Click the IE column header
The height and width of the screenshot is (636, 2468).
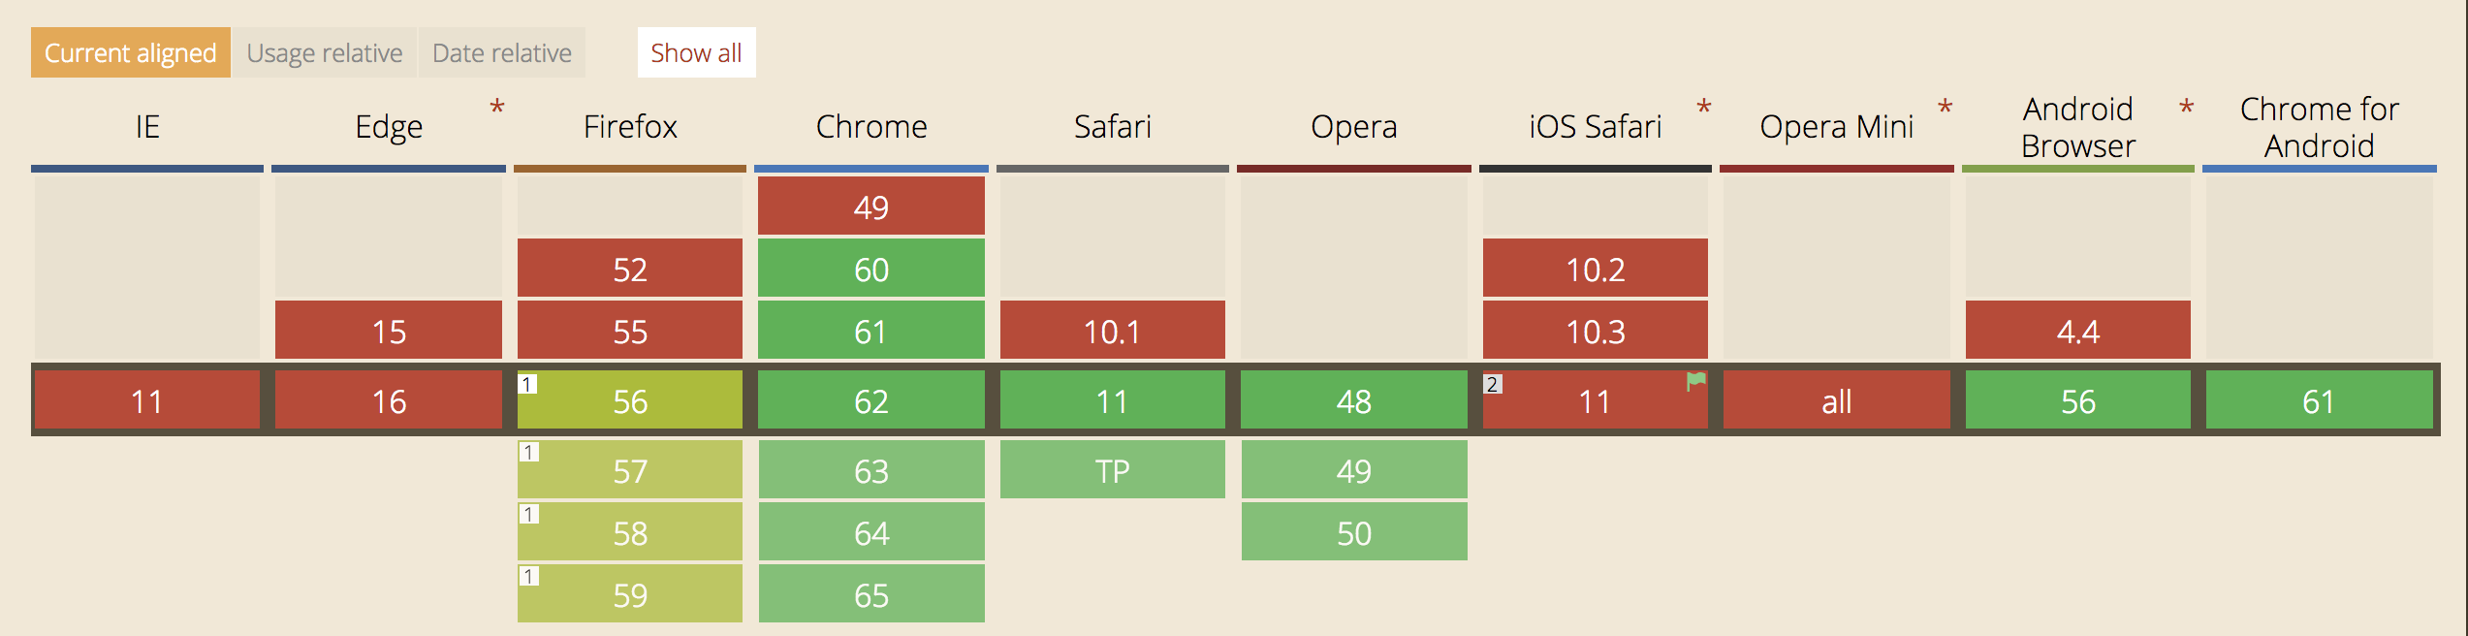145,126
